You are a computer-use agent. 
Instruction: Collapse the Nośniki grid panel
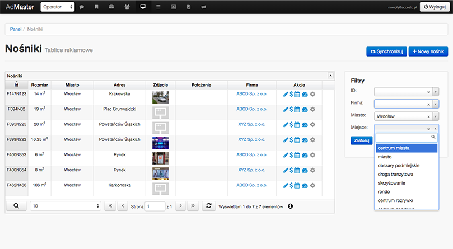click(331, 76)
